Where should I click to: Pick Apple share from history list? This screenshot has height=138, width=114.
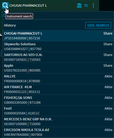[x=58, y=68]
